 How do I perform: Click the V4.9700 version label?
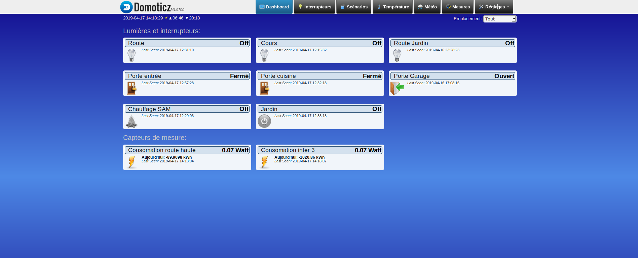click(178, 10)
